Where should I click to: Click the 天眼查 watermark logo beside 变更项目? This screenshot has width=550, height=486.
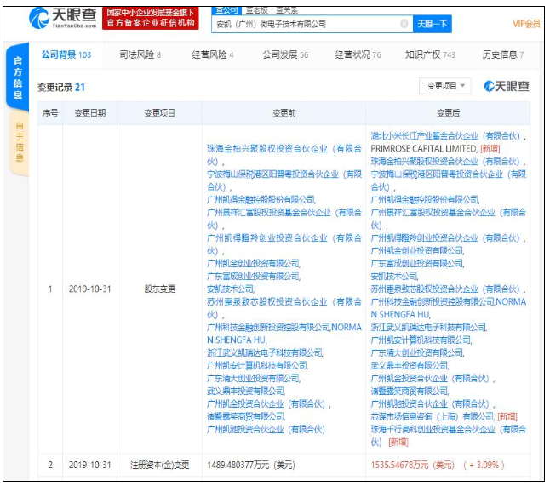507,86
